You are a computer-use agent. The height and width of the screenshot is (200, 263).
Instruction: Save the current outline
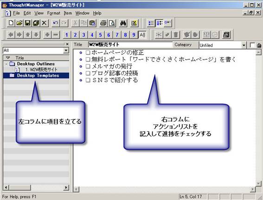click(x=28, y=23)
